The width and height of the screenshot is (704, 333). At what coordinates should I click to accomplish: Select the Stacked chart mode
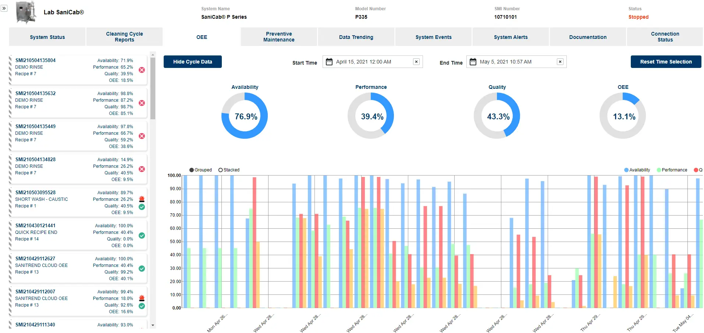[221, 170]
